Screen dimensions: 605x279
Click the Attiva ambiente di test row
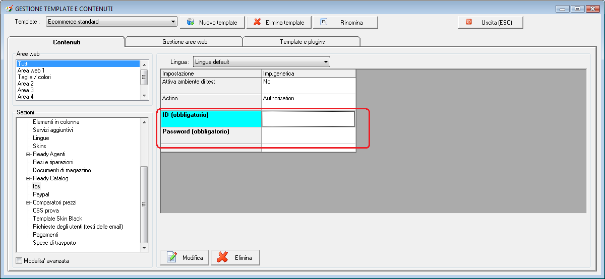click(211, 86)
